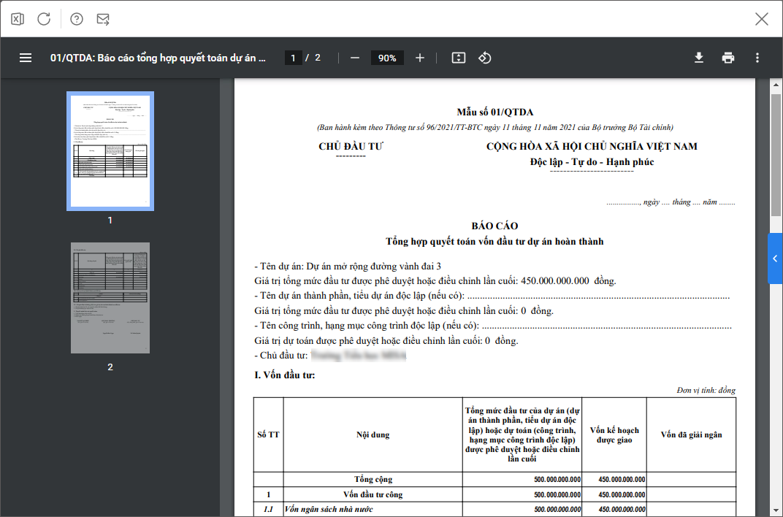Viewport: 783px width, 517px height.
Task: Print the report document
Action: [x=728, y=58]
